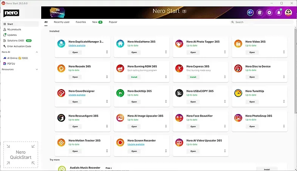The height and width of the screenshot is (171, 297).
Task: Click the Search input field
Action: [x=261, y=22]
